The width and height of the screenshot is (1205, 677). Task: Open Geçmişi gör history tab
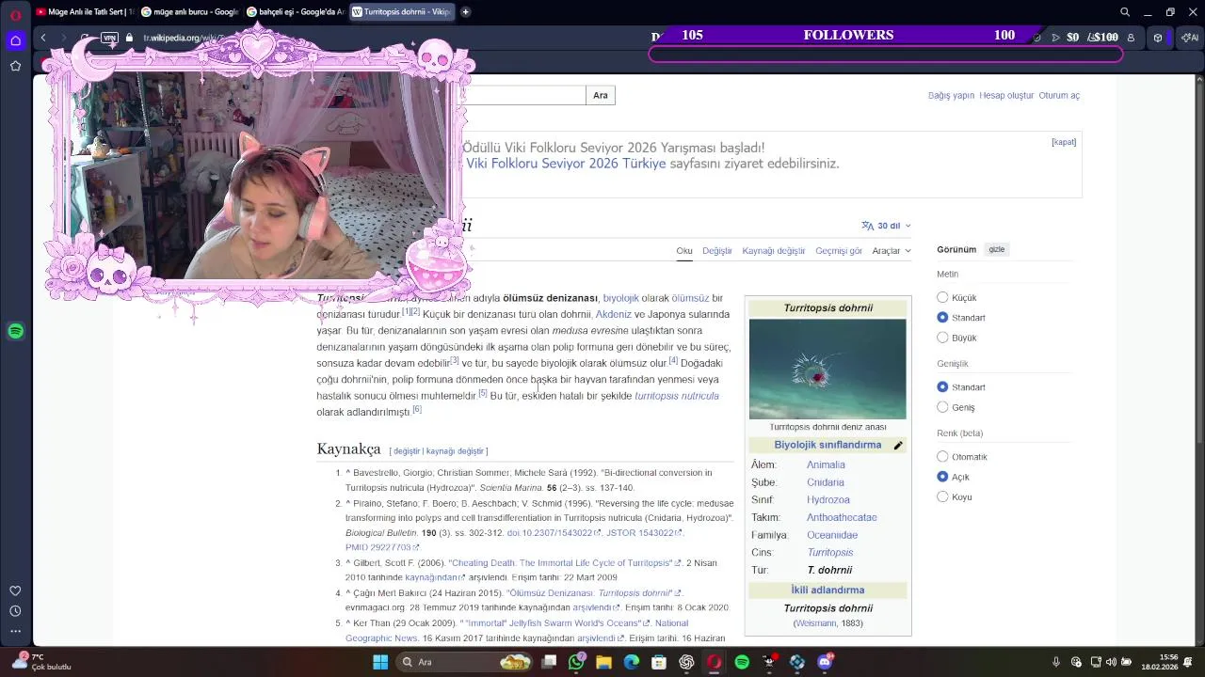[839, 251]
